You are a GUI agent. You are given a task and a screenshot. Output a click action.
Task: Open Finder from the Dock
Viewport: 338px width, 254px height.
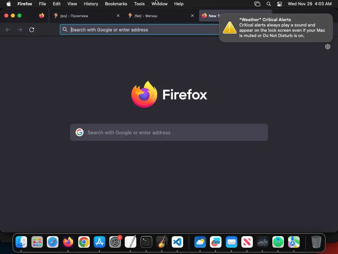pos(21,242)
